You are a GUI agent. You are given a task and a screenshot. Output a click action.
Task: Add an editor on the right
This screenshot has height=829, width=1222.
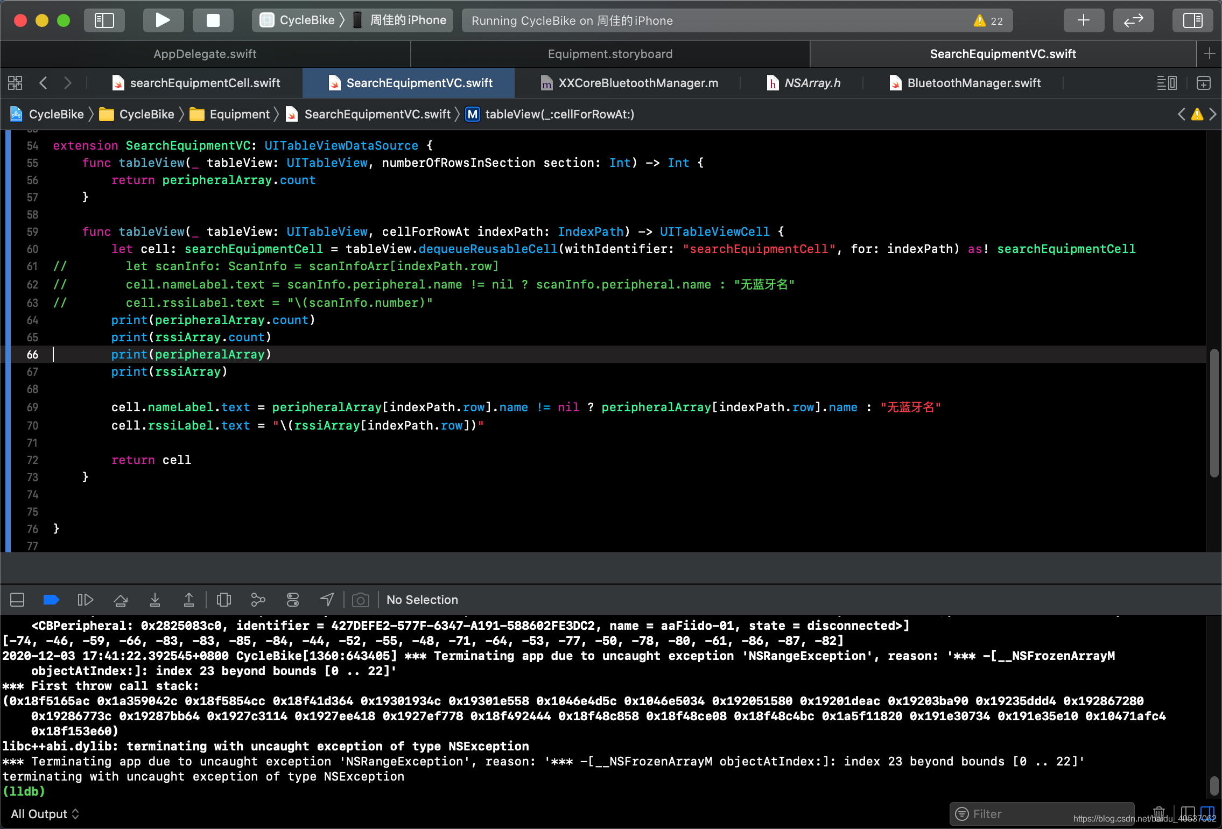pos(1204,83)
